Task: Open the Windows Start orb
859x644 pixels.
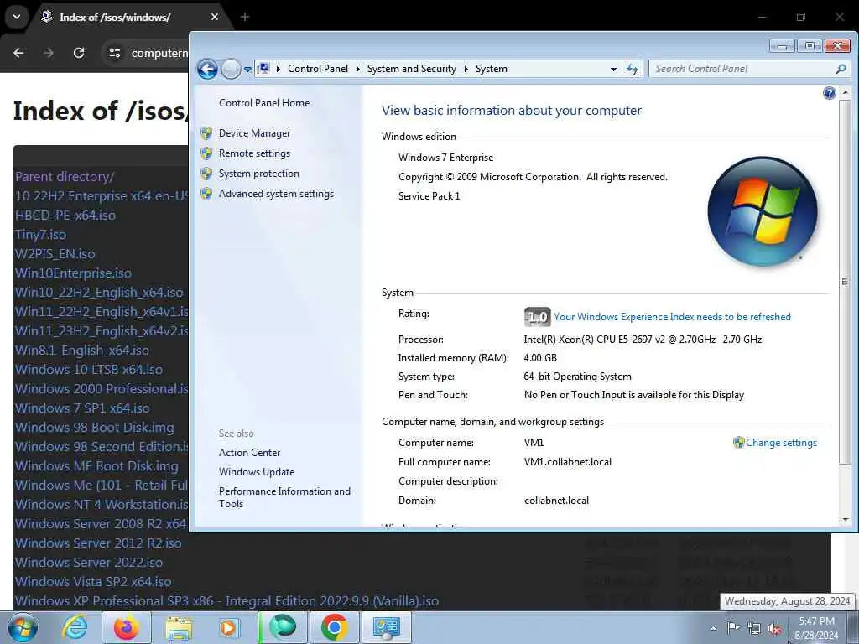Action: 22,627
